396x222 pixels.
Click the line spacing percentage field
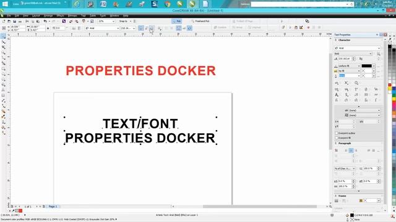pos(370,168)
